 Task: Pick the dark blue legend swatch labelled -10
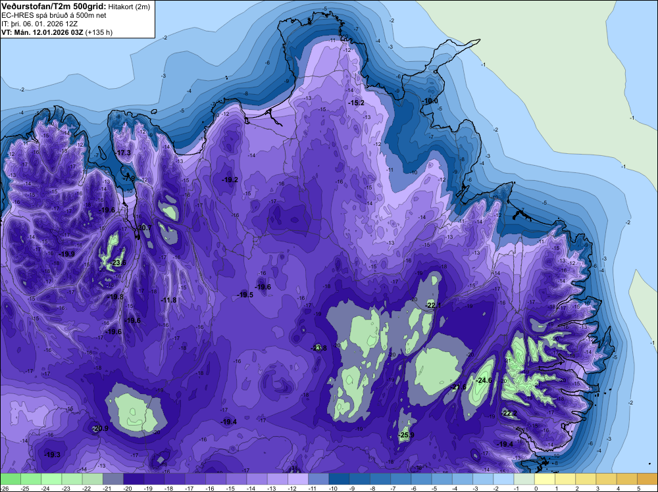click(x=339, y=479)
